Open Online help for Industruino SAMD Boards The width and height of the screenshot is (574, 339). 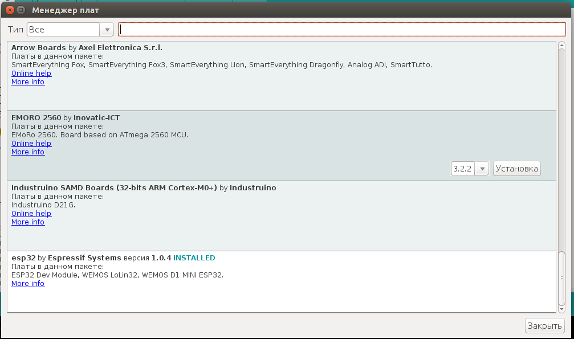coord(31,214)
